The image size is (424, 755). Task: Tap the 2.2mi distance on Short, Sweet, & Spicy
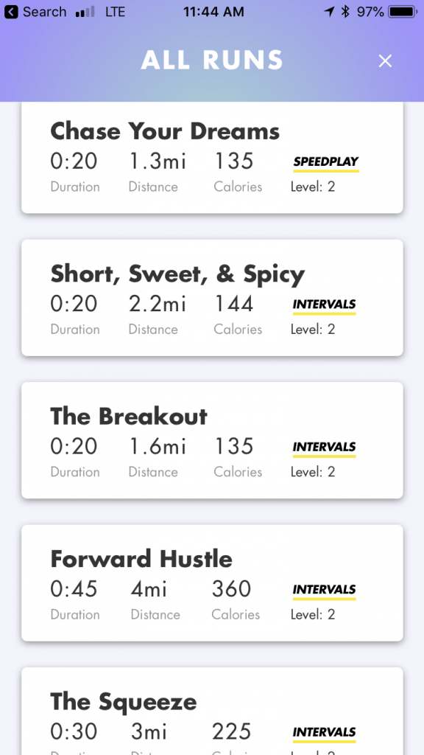(158, 304)
